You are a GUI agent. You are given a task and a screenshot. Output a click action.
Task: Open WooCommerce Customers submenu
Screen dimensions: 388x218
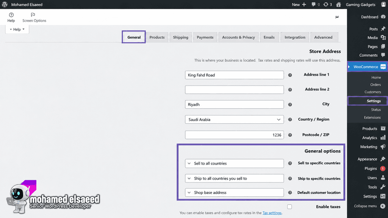(373, 92)
